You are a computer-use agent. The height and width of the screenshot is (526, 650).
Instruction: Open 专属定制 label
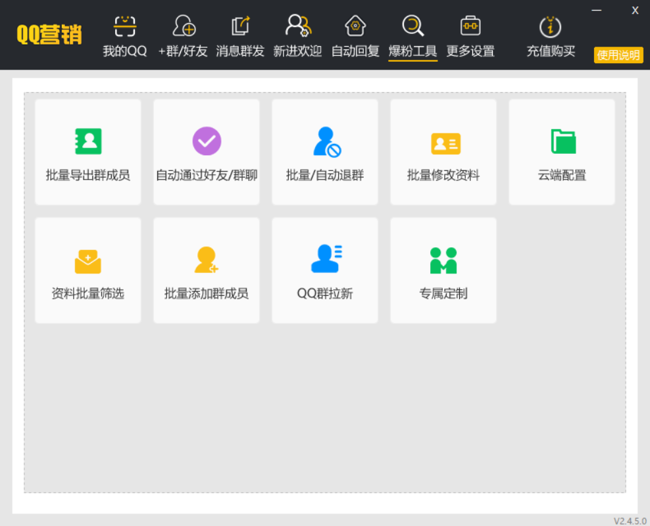pyautogui.click(x=443, y=294)
